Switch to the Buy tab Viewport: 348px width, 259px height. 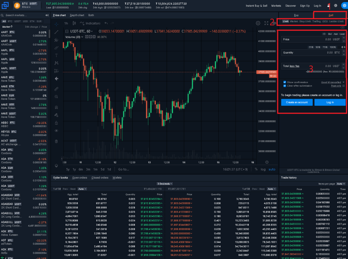[x=296, y=15]
